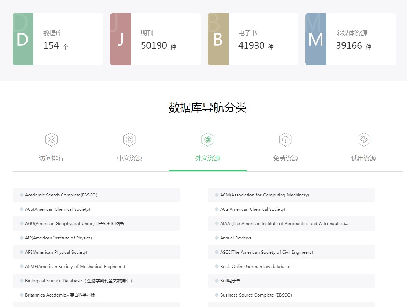Screen dimensions: 407x307
Task: Open AGU electronic journals and books link
Action: [x=74, y=224]
